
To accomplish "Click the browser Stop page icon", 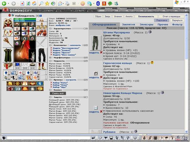I will click(x=22, y=3).
